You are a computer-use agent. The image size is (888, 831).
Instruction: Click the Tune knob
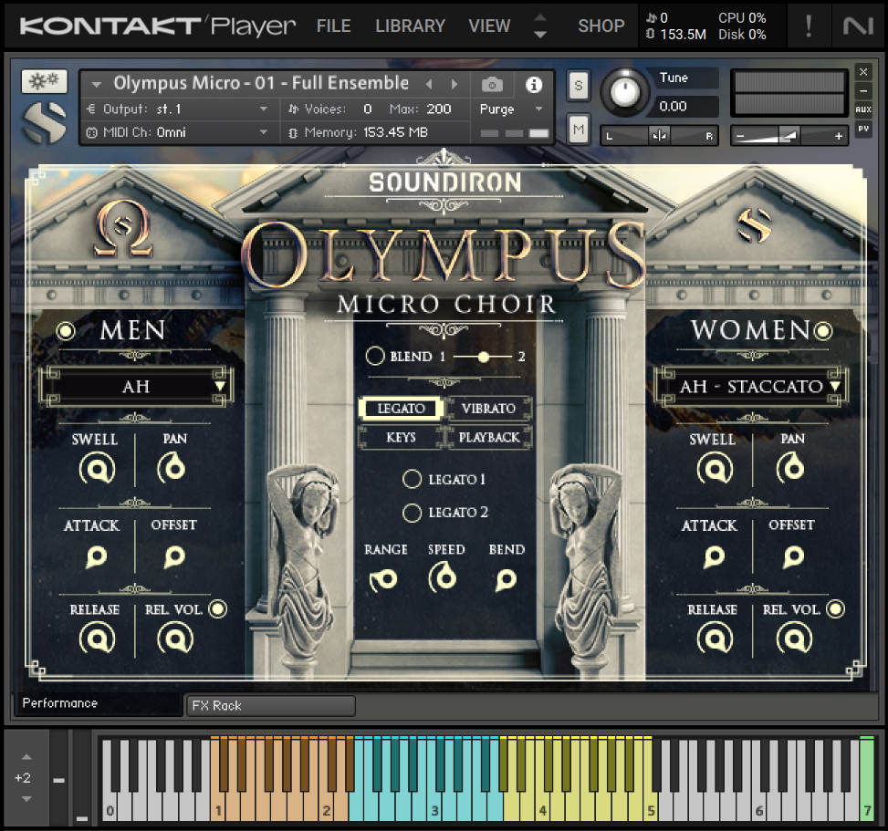[624, 92]
